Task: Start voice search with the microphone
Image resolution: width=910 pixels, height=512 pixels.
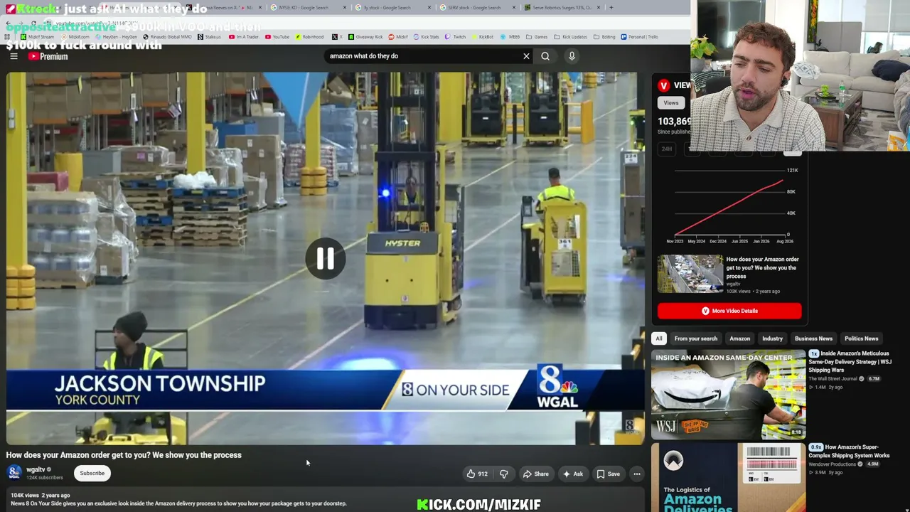Action: (x=572, y=56)
